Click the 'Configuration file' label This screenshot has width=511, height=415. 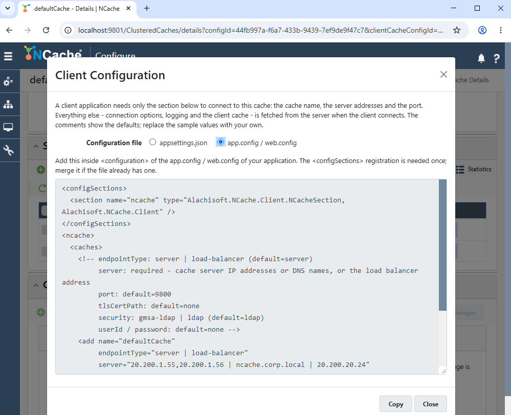pos(114,143)
